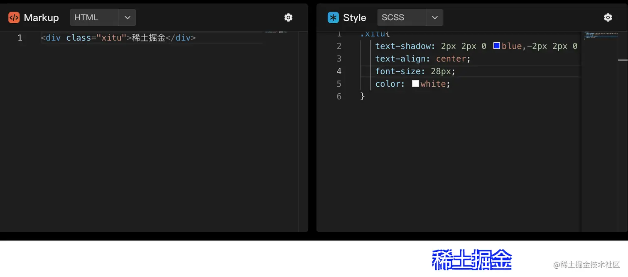Click the "xitu" class attribute value
Screen dimensions: 628x277
[111, 38]
